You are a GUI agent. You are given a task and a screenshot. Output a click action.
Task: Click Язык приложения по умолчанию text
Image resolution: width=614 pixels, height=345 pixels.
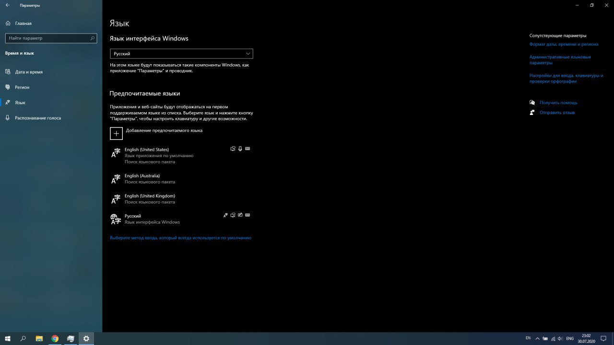click(x=159, y=156)
